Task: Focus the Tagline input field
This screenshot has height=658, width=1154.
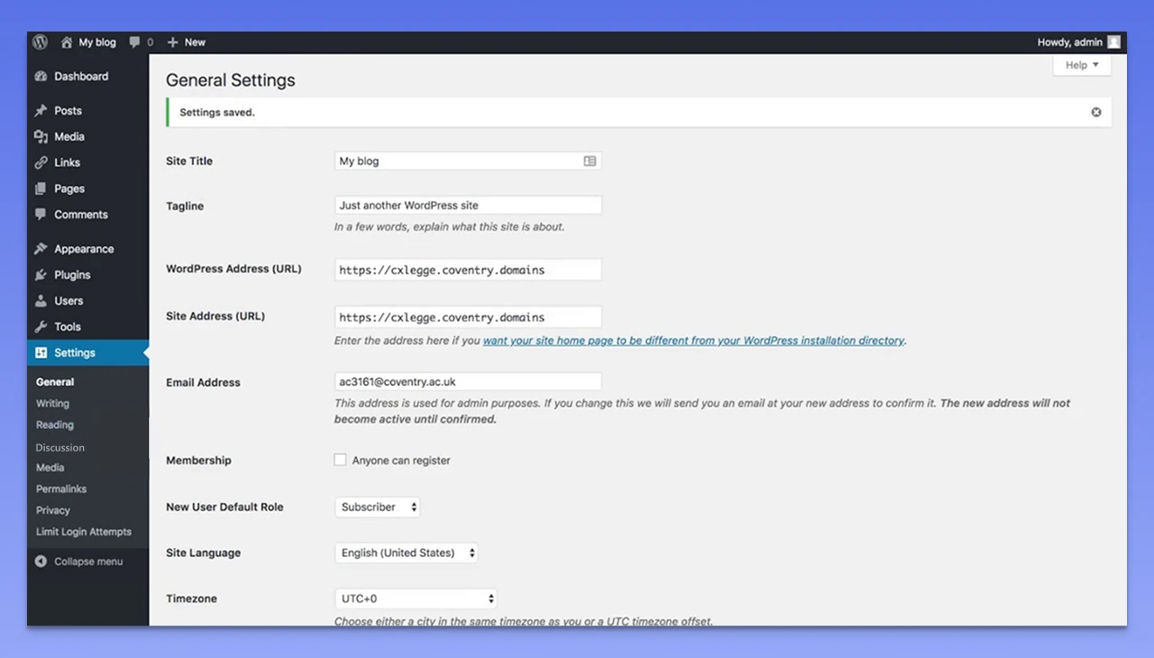Action: [468, 206]
